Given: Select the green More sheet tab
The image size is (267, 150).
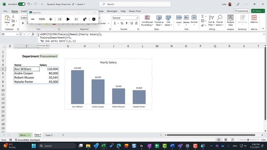Looking at the screenshot, I should click(x=25, y=135).
